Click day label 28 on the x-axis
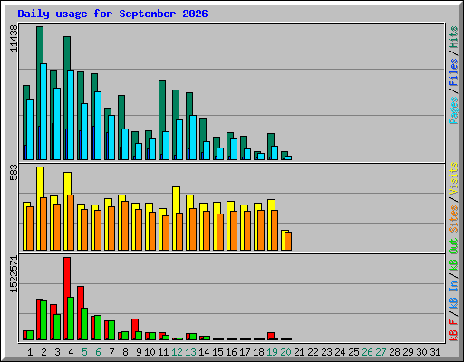The width and height of the screenshot is (464, 362). [394, 352]
